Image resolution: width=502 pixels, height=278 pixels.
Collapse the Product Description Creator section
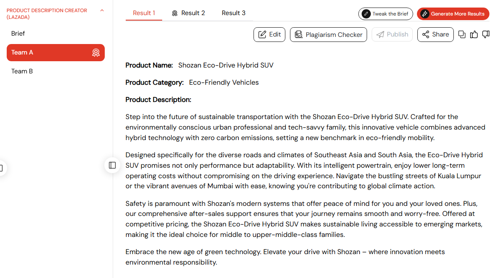coord(102,10)
